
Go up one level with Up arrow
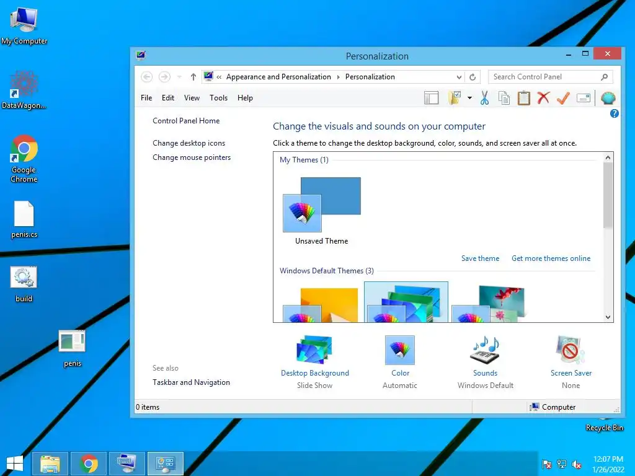[193, 77]
